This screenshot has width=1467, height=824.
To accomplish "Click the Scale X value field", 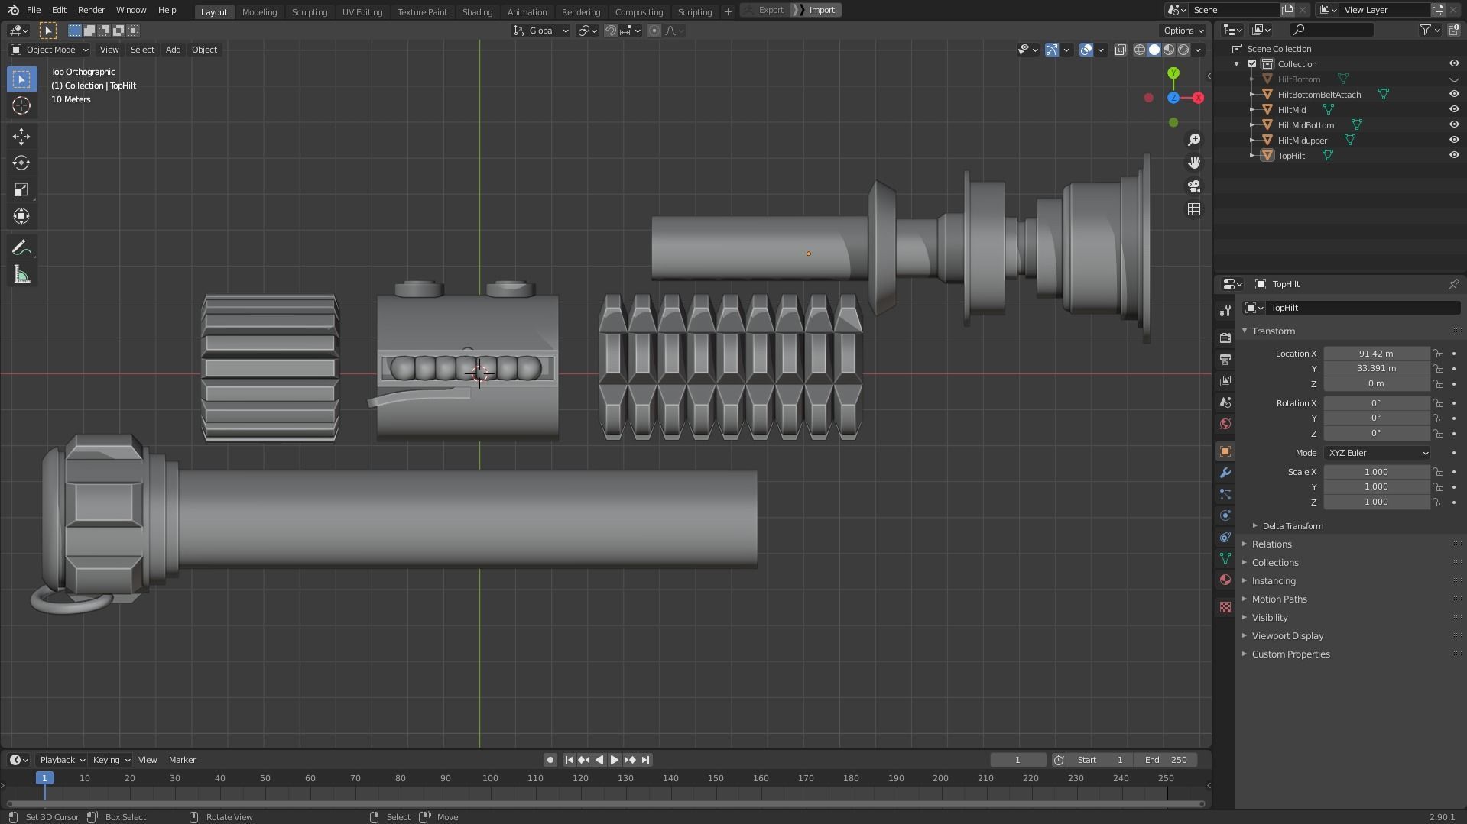I will click(x=1376, y=472).
